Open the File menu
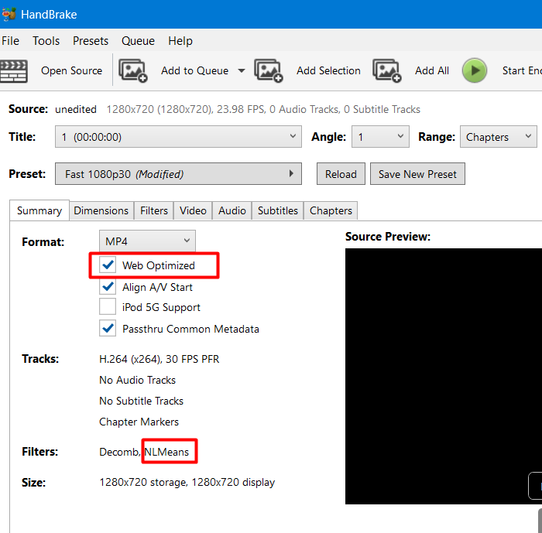The image size is (542, 533). point(10,41)
